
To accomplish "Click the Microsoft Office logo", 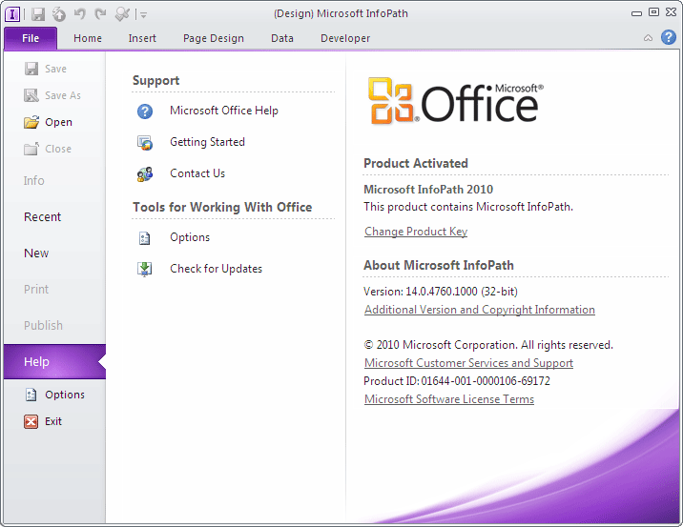I will [455, 101].
